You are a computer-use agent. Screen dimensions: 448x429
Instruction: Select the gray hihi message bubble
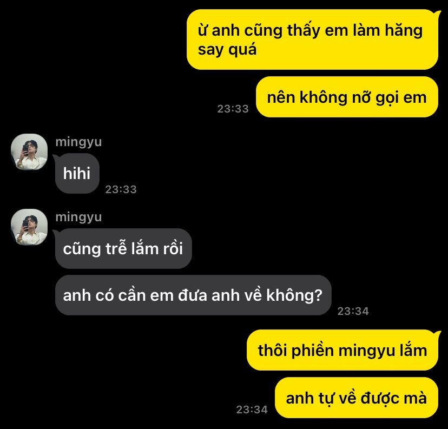(x=77, y=173)
